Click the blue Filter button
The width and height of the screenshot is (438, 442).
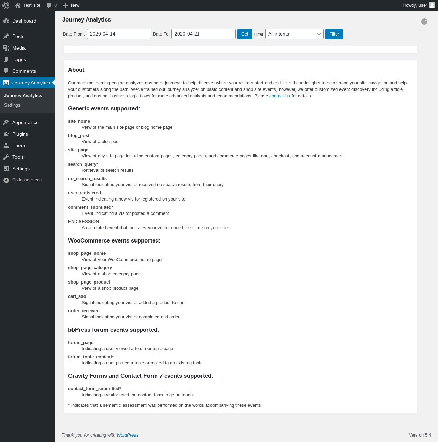pos(334,34)
